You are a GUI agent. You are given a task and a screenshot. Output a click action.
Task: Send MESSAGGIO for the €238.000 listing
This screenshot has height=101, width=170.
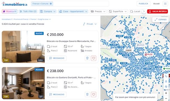tap(57, 94)
